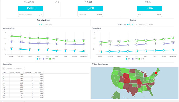Expand the TY Acquisitions tile to fullscreen

pyautogui.click(x=56, y=2)
